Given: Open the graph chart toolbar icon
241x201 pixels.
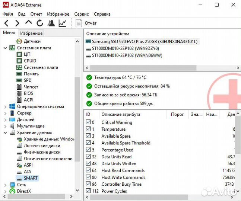Looking at the screenshot, I should tap(62, 23).
